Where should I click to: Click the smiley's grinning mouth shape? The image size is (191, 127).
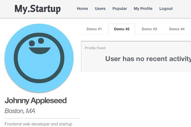(x=40, y=51)
